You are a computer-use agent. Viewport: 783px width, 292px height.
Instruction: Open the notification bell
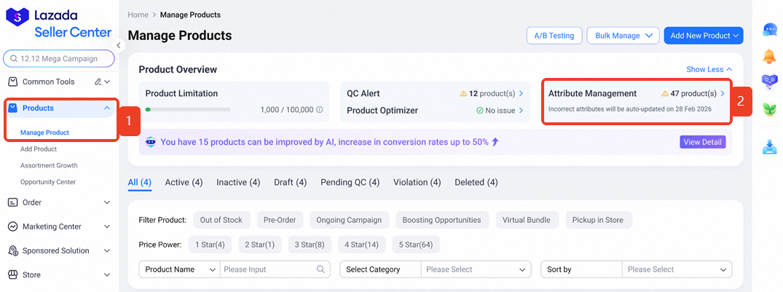pos(769,56)
